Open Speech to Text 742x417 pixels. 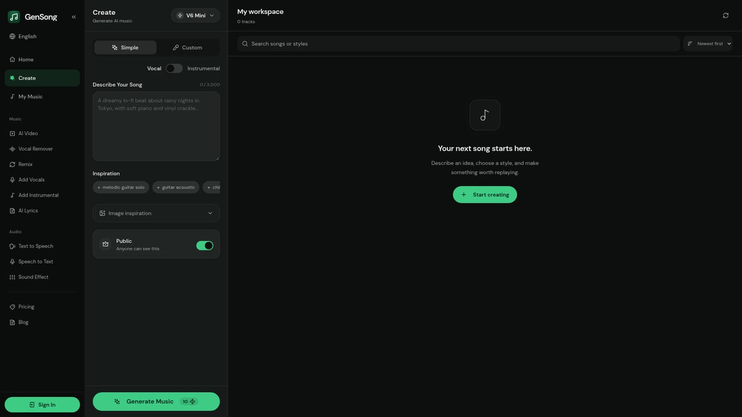click(x=42, y=262)
